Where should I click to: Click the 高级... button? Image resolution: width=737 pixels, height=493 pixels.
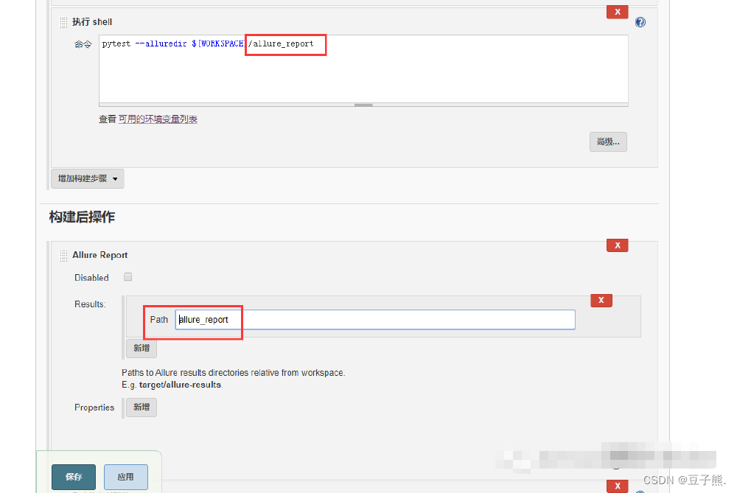(608, 142)
